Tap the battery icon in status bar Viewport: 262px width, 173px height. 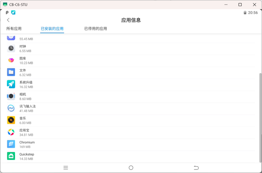tap(245, 13)
